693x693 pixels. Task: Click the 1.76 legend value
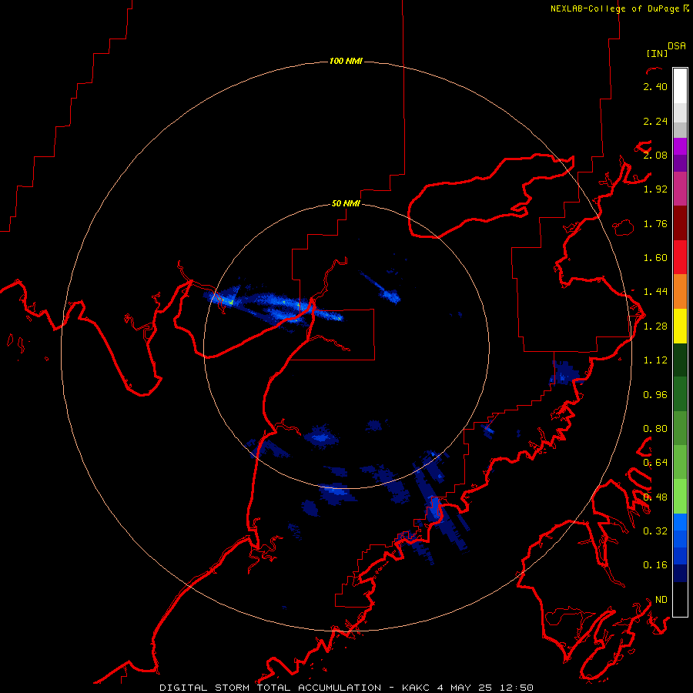(655, 223)
